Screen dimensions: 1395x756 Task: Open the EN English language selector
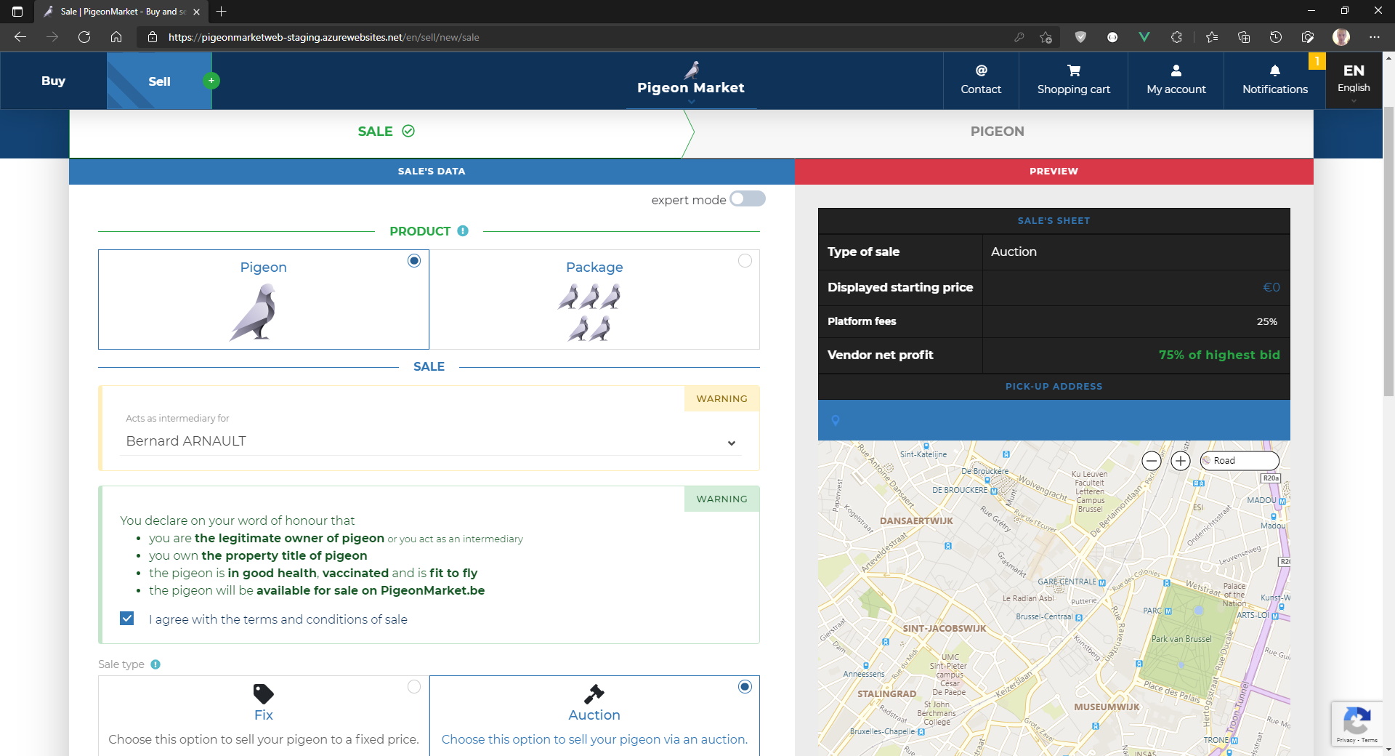tap(1354, 80)
